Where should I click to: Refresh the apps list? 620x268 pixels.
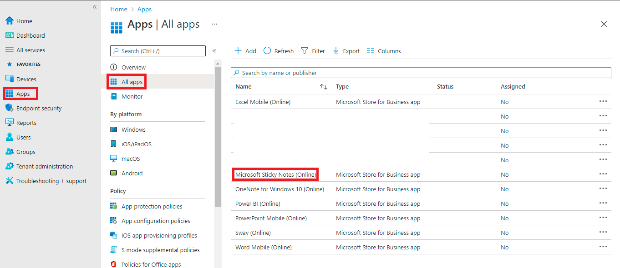click(x=279, y=51)
